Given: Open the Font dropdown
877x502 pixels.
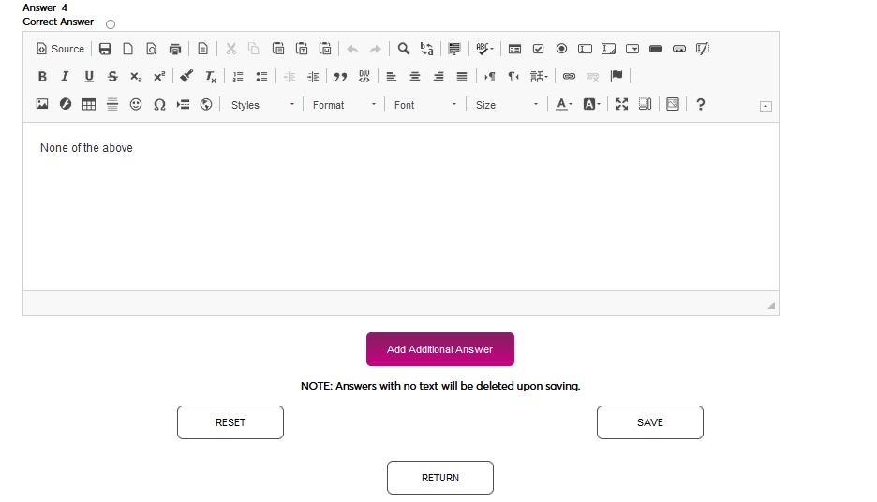Looking at the screenshot, I should 425,105.
